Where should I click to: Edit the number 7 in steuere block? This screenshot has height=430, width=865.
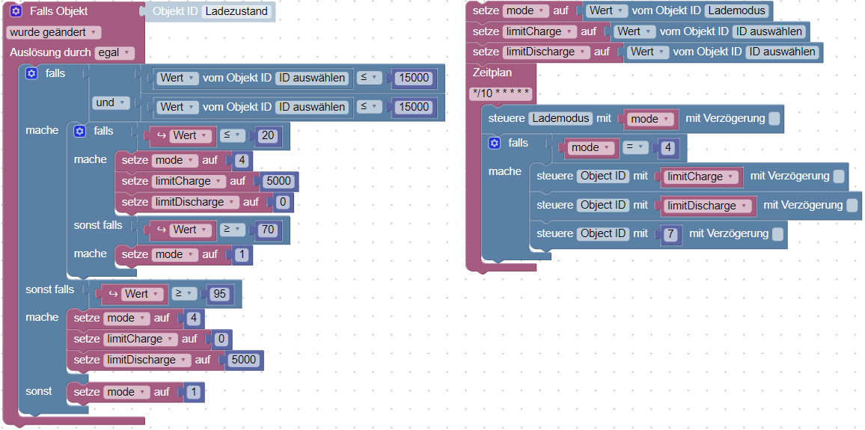[670, 234]
